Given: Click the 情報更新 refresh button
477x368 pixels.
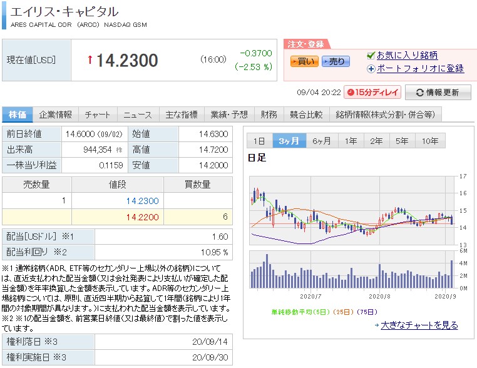Looking at the screenshot, I should [438, 93].
